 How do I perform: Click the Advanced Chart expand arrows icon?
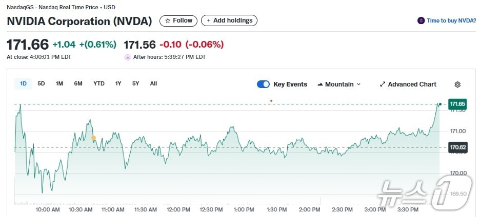[383, 84]
